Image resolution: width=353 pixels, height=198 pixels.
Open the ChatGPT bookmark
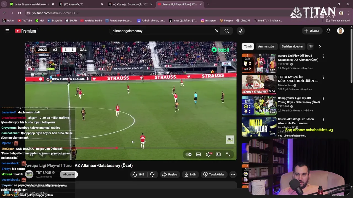[x=243, y=21]
